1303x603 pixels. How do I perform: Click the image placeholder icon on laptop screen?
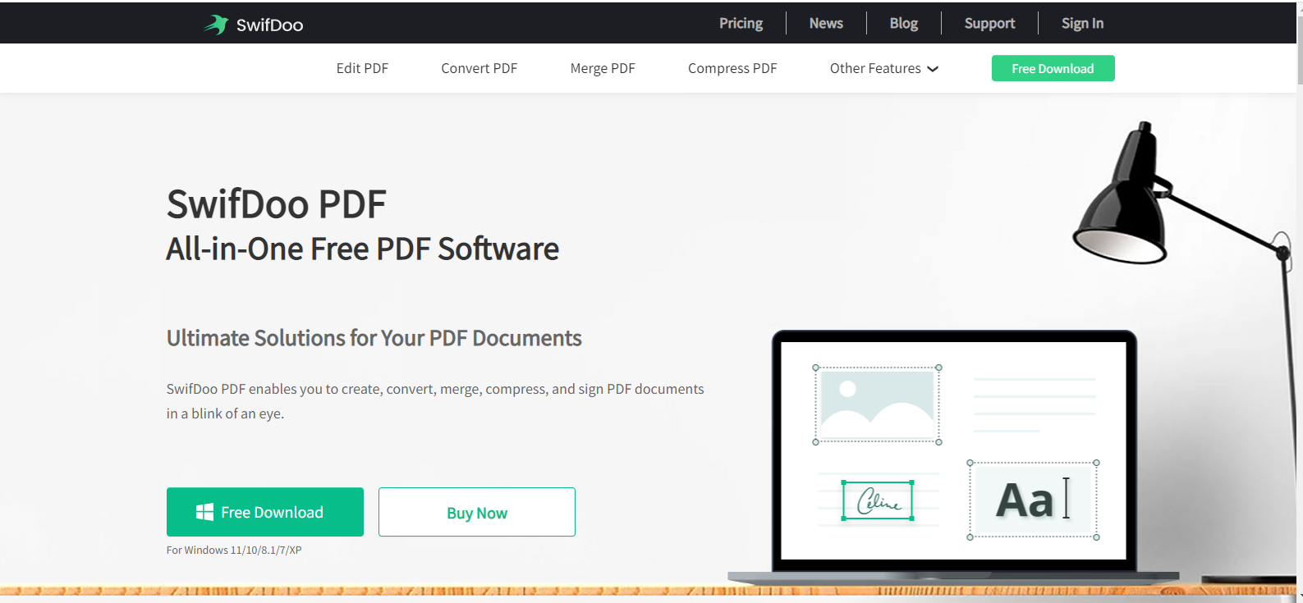(x=877, y=404)
